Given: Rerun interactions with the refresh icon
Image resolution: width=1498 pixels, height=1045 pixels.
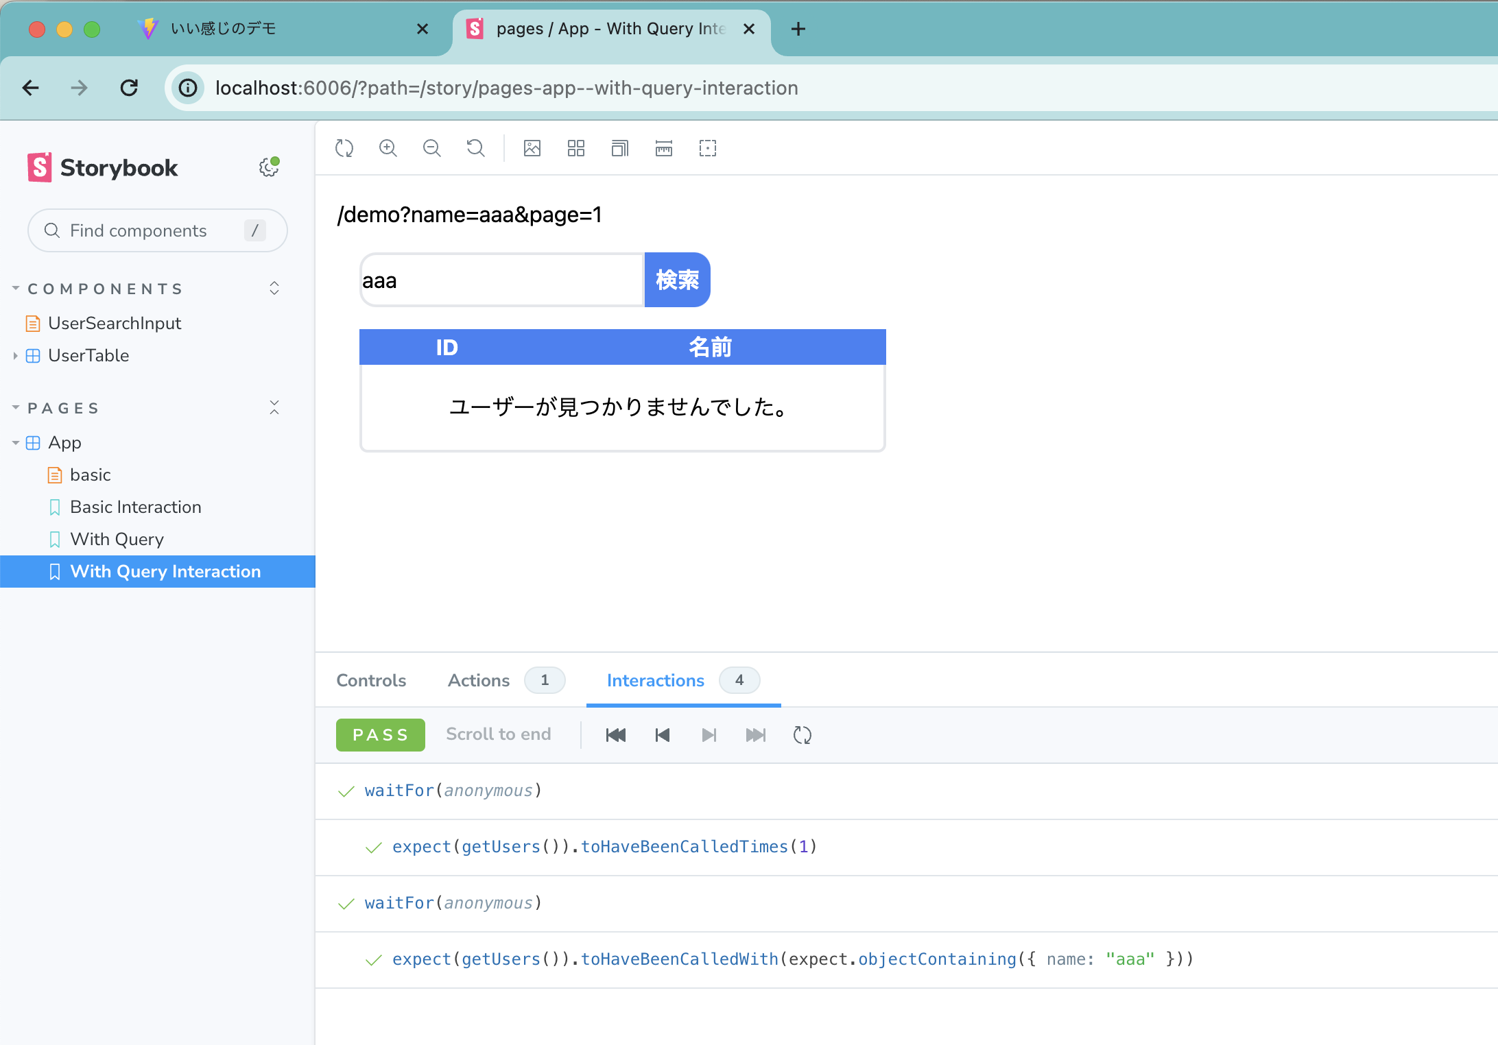Looking at the screenshot, I should tap(802, 735).
